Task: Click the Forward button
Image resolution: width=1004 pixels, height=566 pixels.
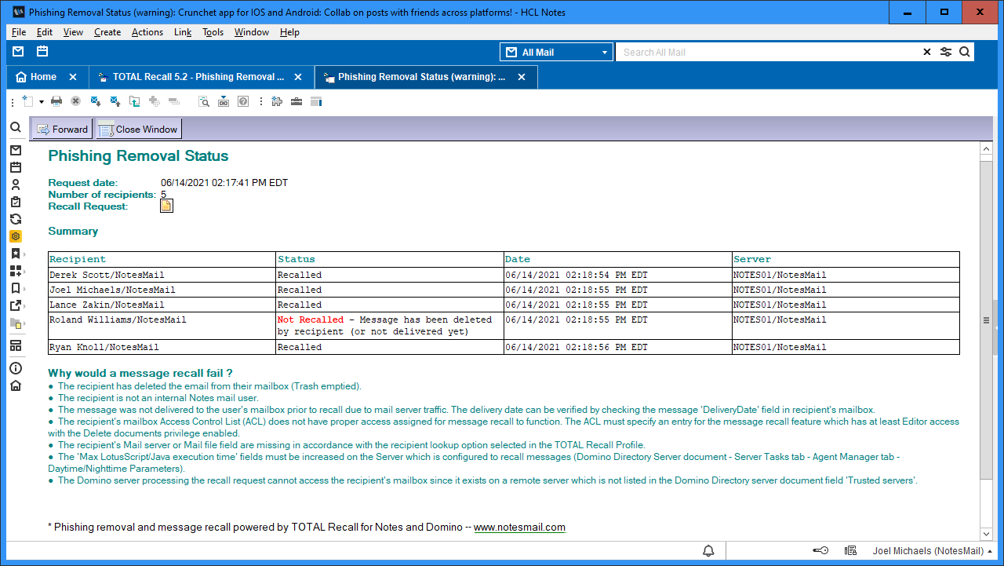Action: point(62,130)
